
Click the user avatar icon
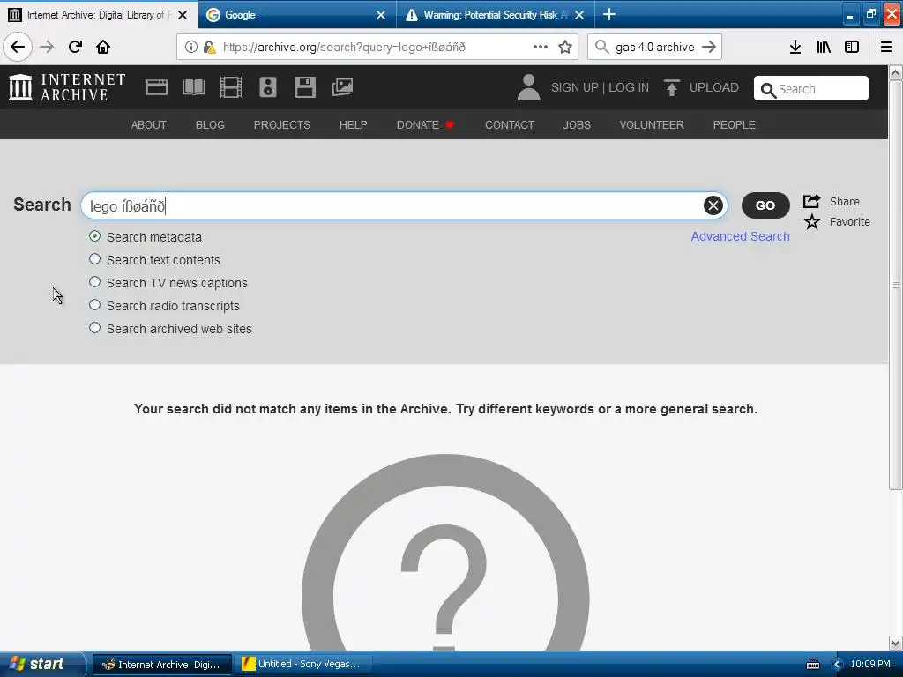(528, 87)
